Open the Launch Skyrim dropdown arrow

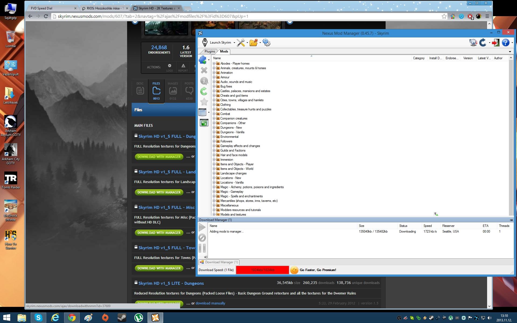coord(234,43)
